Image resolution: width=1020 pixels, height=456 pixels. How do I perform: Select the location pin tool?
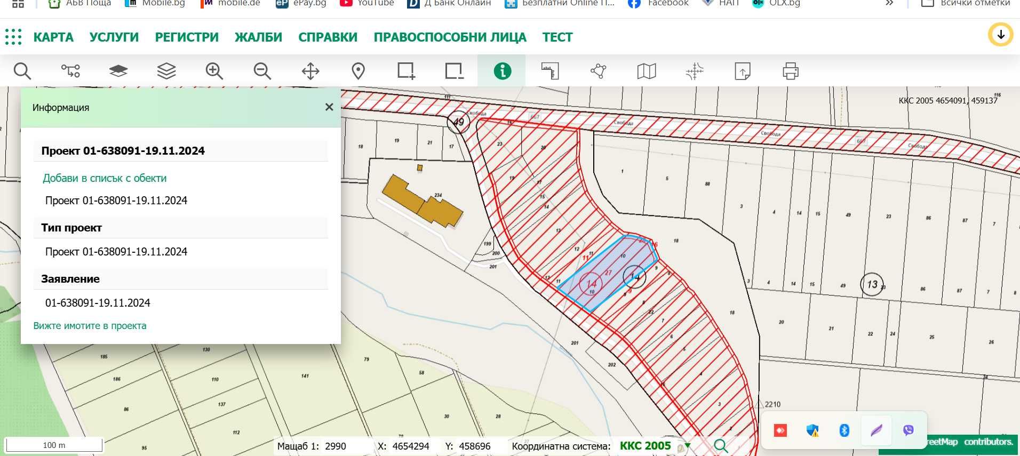358,71
